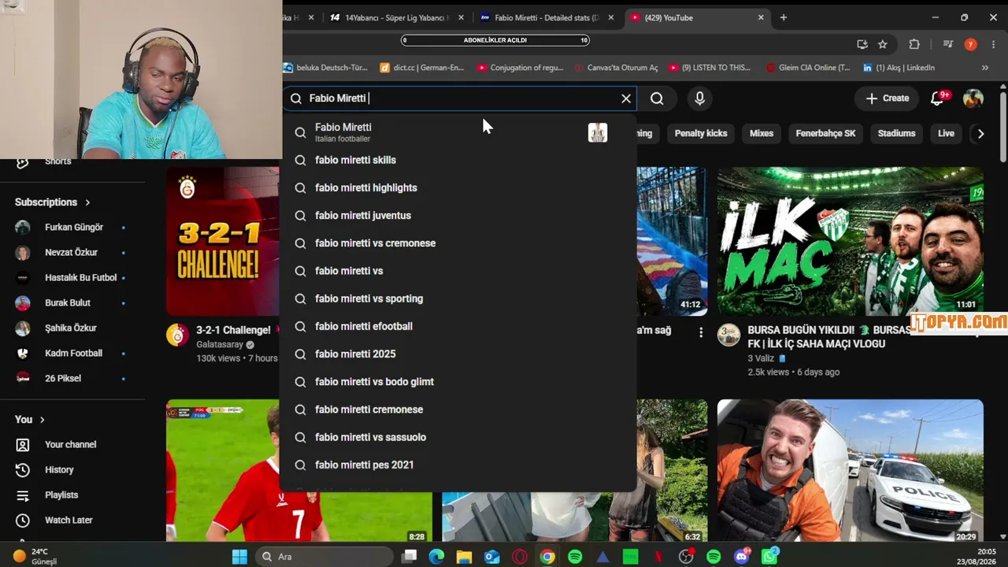This screenshot has height=567, width=1008.
Task: Switch to the 14Yabancı Süper Lig tab
Action: point(395,17)
